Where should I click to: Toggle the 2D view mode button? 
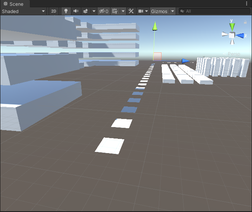coord(54,11)
